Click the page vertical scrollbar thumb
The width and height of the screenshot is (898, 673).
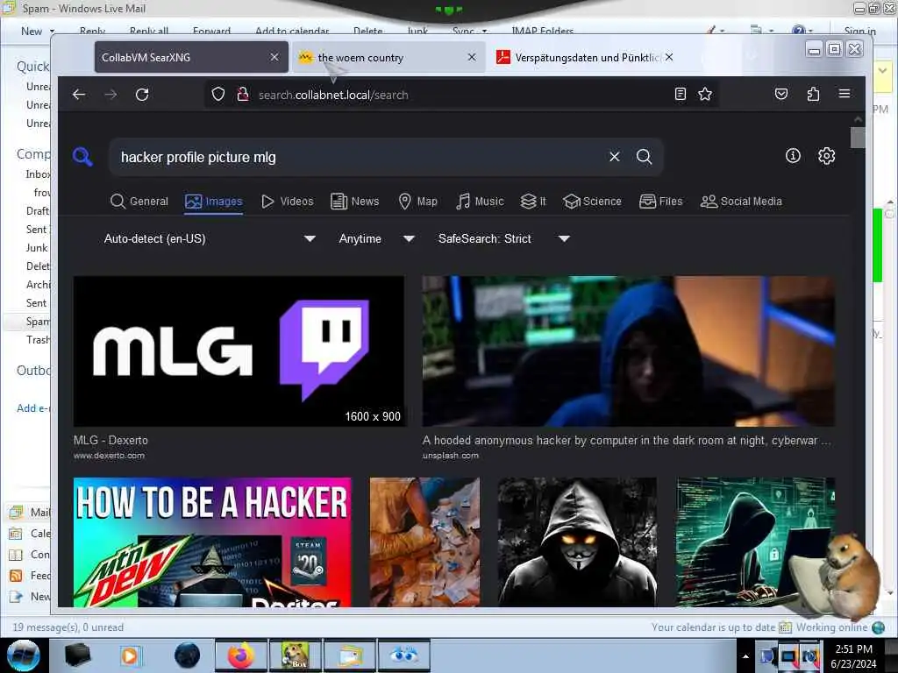858,138
